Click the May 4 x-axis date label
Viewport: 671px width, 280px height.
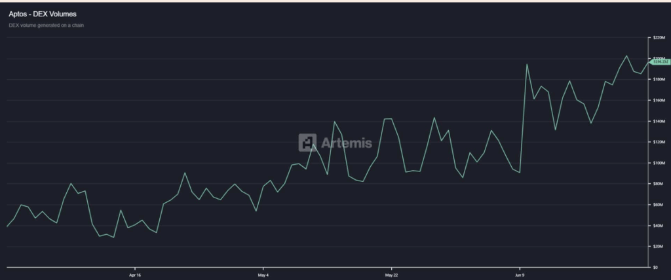263,275
